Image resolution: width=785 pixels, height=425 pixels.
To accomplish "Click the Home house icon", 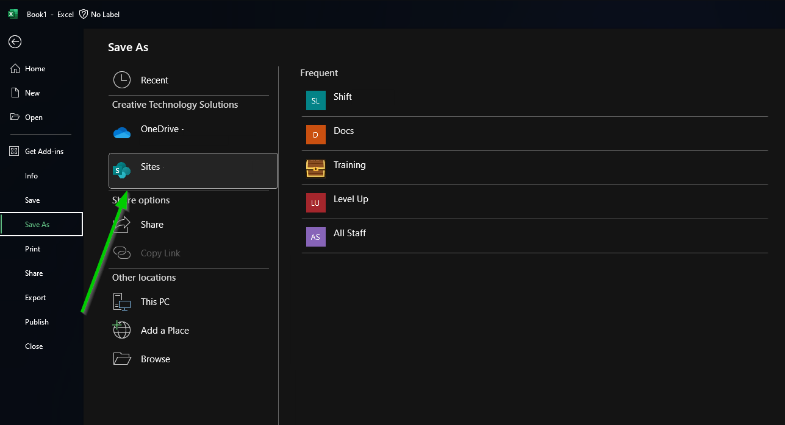I will (15, 69).
